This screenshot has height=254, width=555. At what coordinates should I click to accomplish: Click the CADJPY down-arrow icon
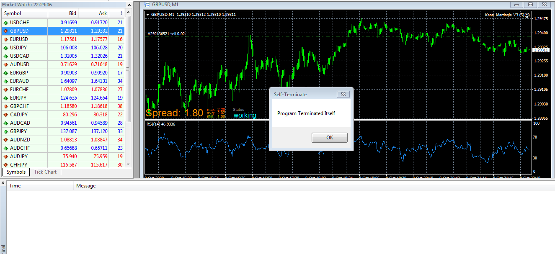(6, 115)
